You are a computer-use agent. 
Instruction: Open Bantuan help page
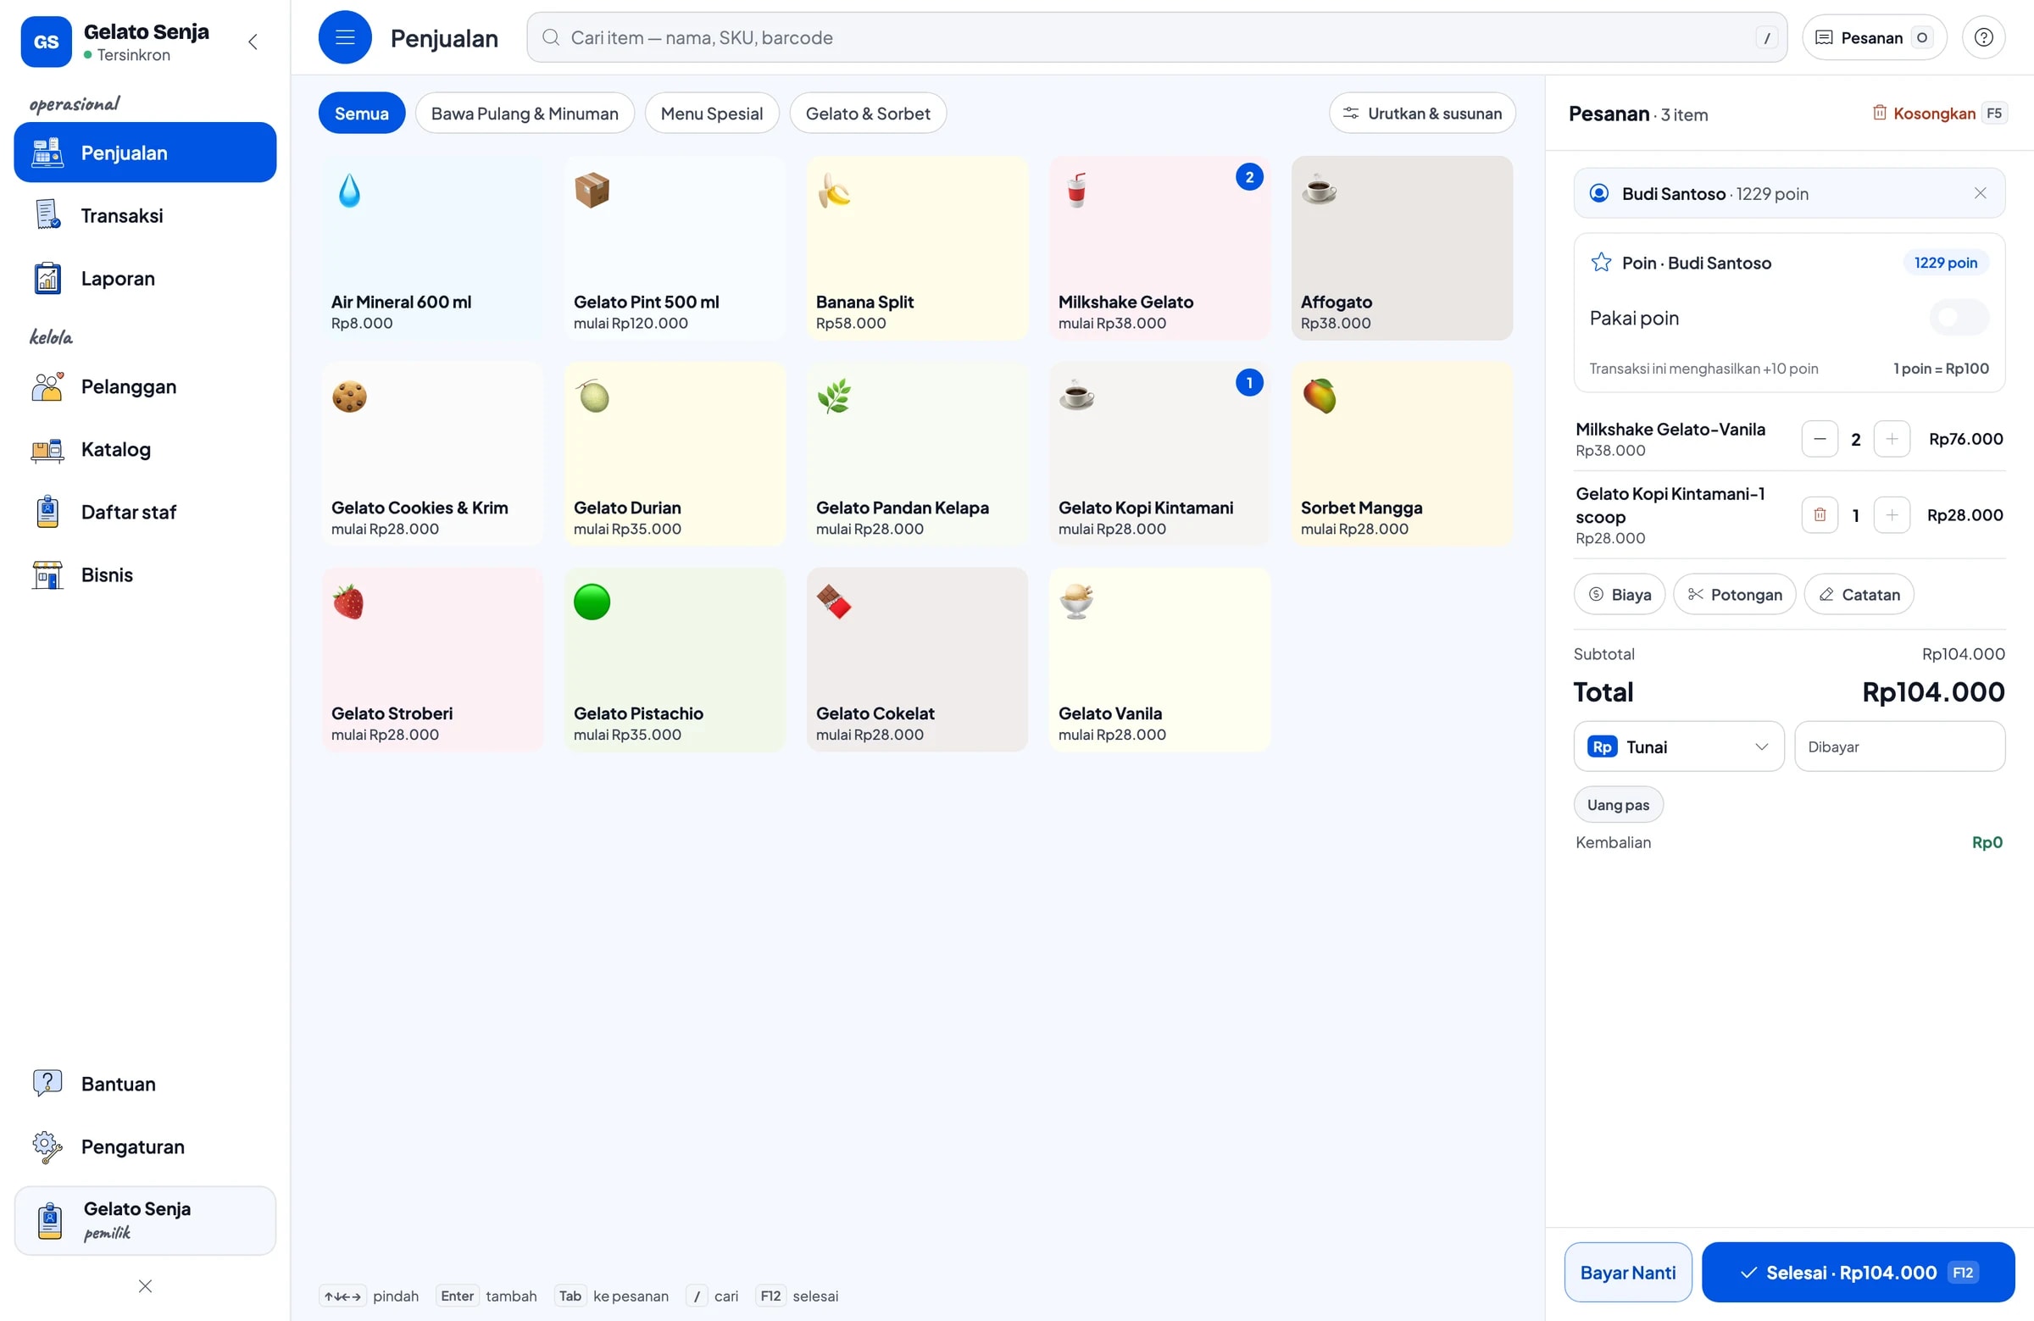pyautogui.click(x=145, y=1084)
